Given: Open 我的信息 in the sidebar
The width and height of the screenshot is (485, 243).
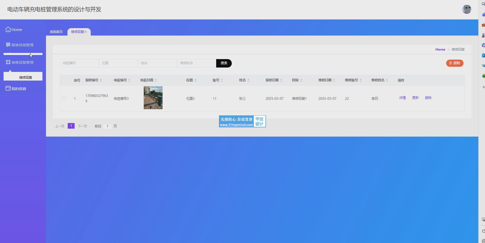Looking at the screenshot, I should click(x=19, y=89).
